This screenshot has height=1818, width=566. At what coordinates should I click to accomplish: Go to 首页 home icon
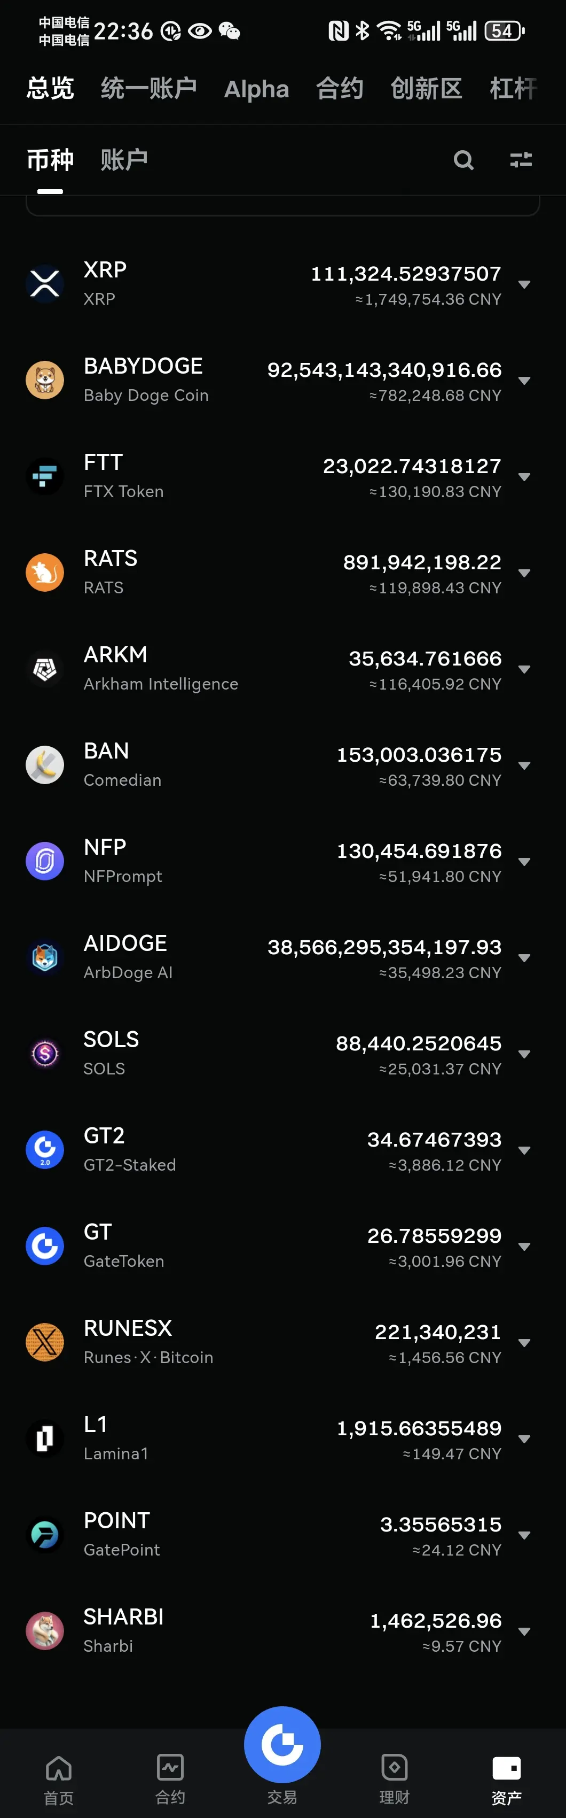coord(59,1768)
